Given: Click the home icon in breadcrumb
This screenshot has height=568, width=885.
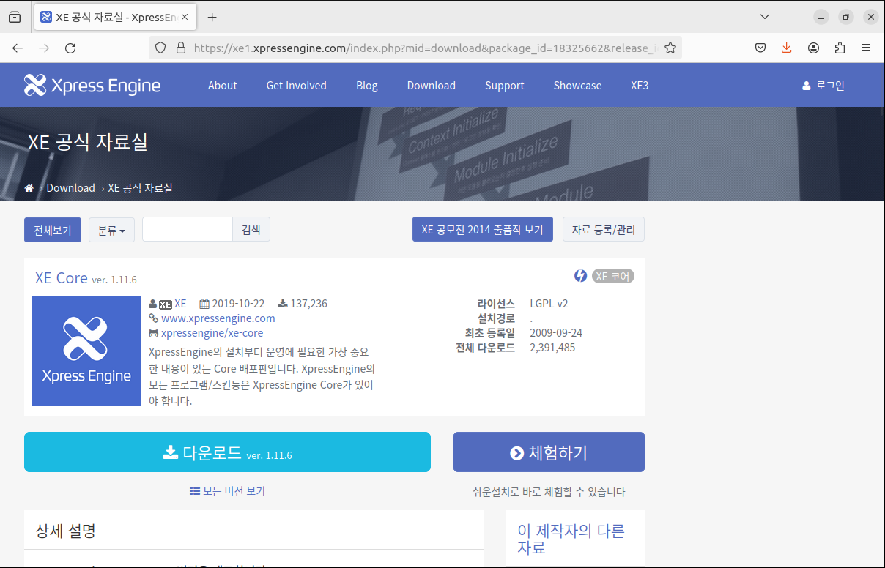Looking at the screenshot, I should [x=29, y=188].
